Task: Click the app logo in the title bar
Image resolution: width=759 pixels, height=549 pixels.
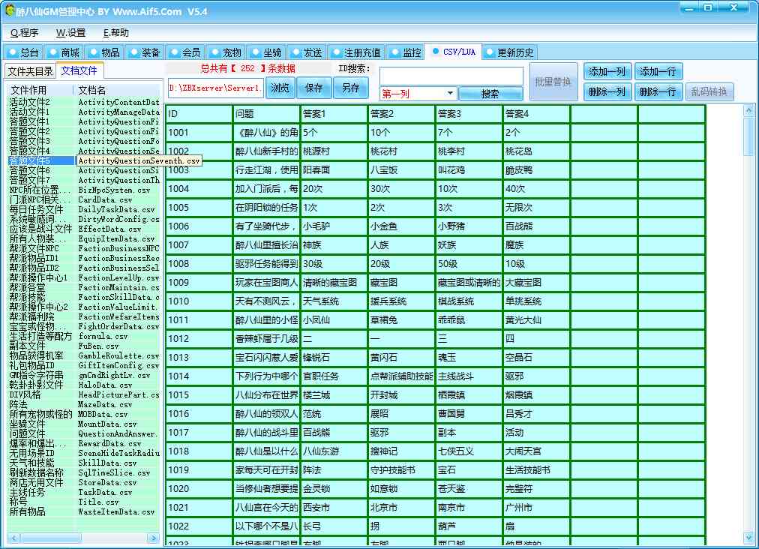Action: (10, 11)
